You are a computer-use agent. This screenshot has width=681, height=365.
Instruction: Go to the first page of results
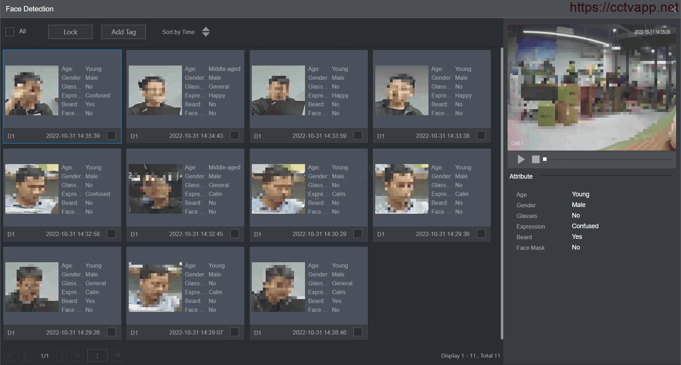tap(10, 355)
